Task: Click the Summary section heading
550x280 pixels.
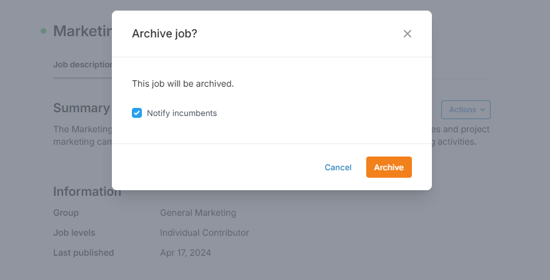Action: click(81, 108)
